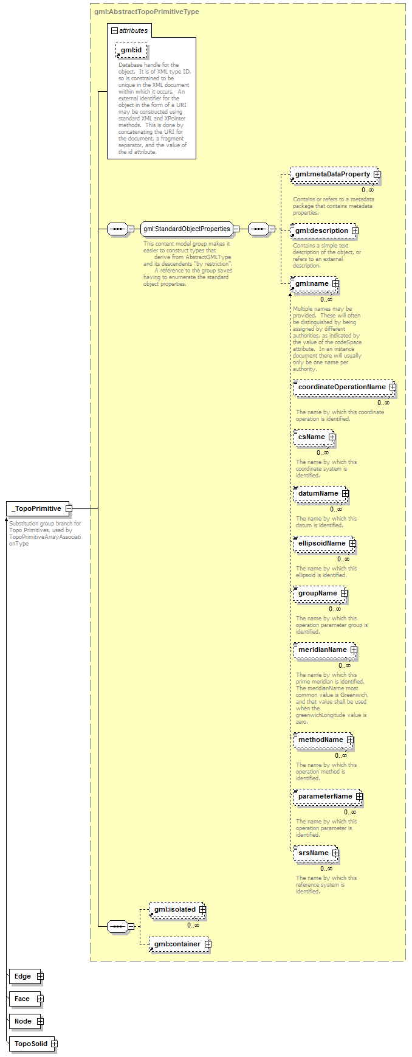
Task: Select the TopoSolid element box
Action: (30, 1044)
